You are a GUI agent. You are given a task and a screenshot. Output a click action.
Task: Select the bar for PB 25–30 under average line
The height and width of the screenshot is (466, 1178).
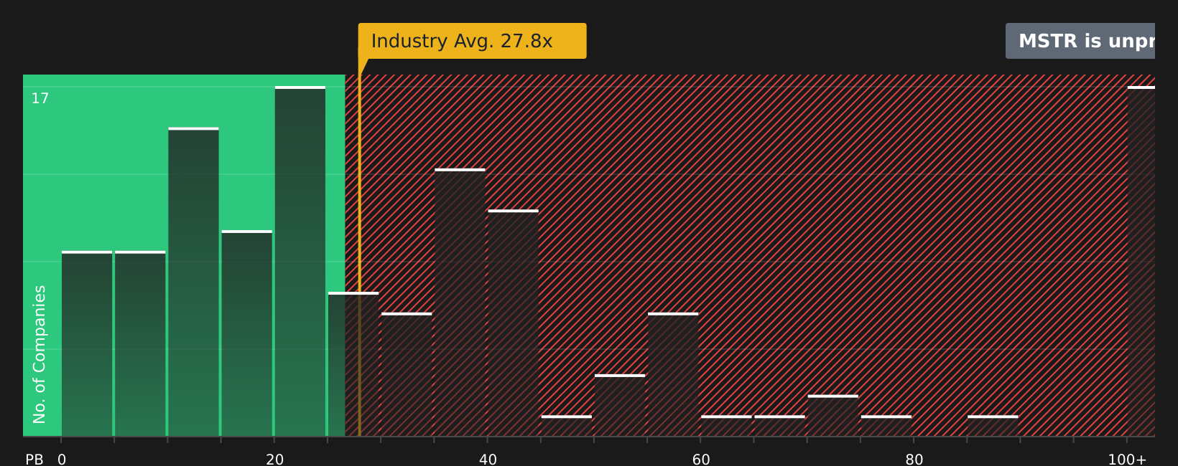(x=353, y=364)
